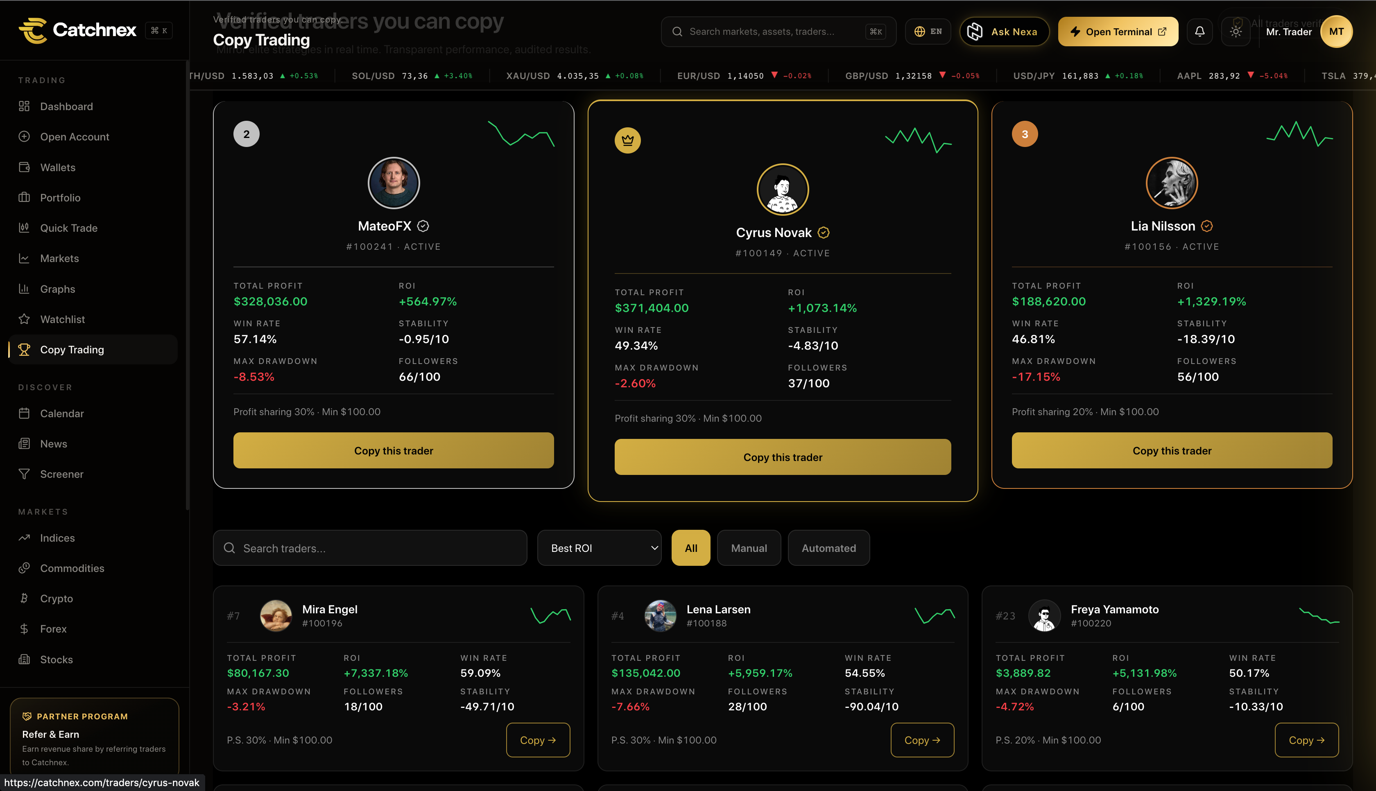Click the sidebar command-K shortcut badge

click(158, 30)
